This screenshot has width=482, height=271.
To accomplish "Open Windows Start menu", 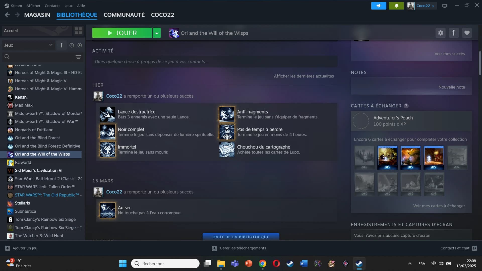I will tap(123, 263).
